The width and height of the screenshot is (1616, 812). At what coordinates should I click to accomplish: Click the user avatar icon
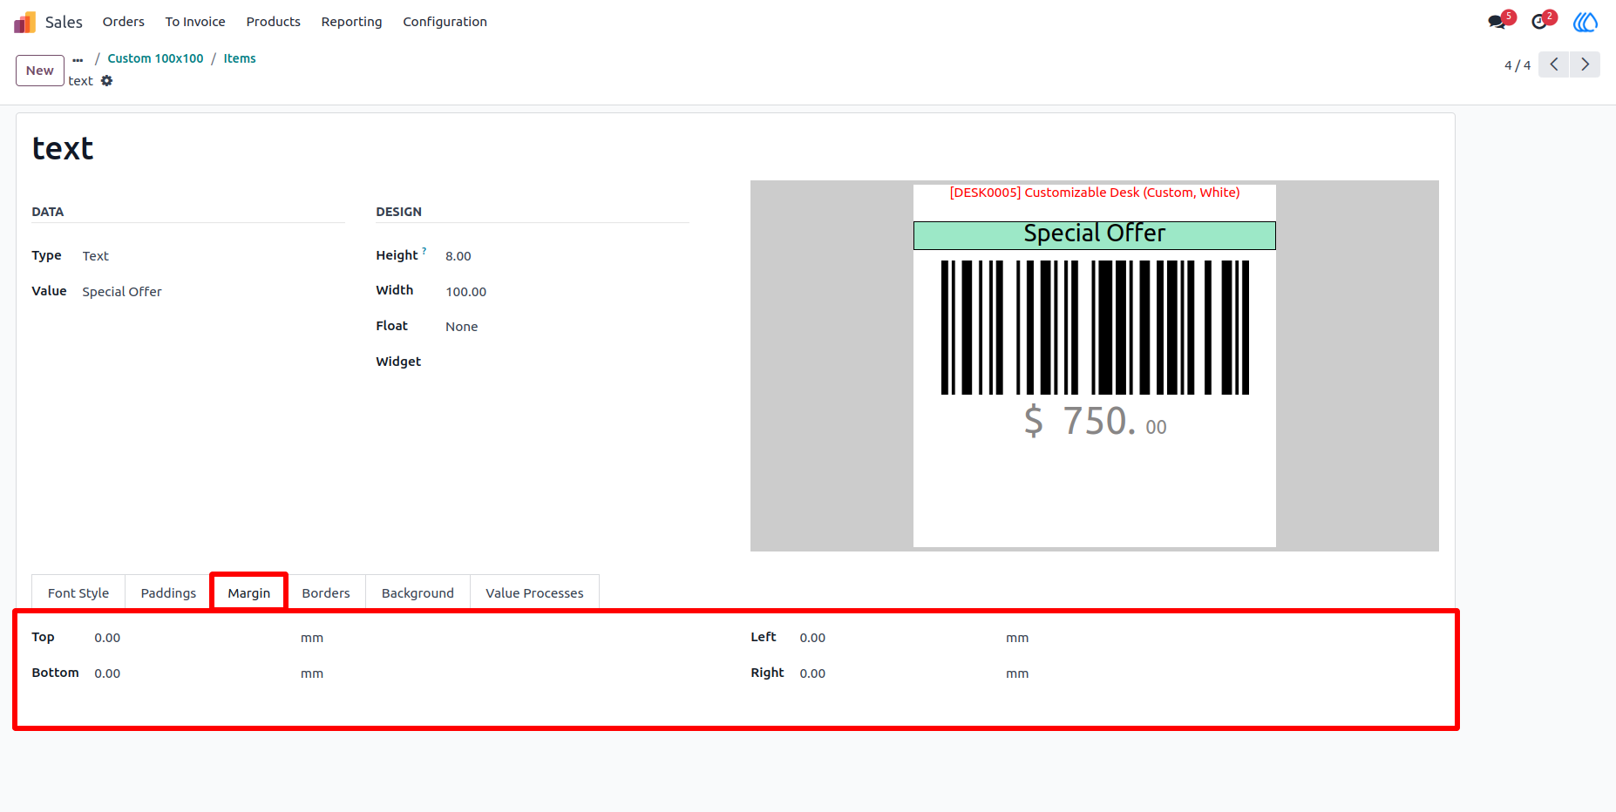tap(1585, 22)
